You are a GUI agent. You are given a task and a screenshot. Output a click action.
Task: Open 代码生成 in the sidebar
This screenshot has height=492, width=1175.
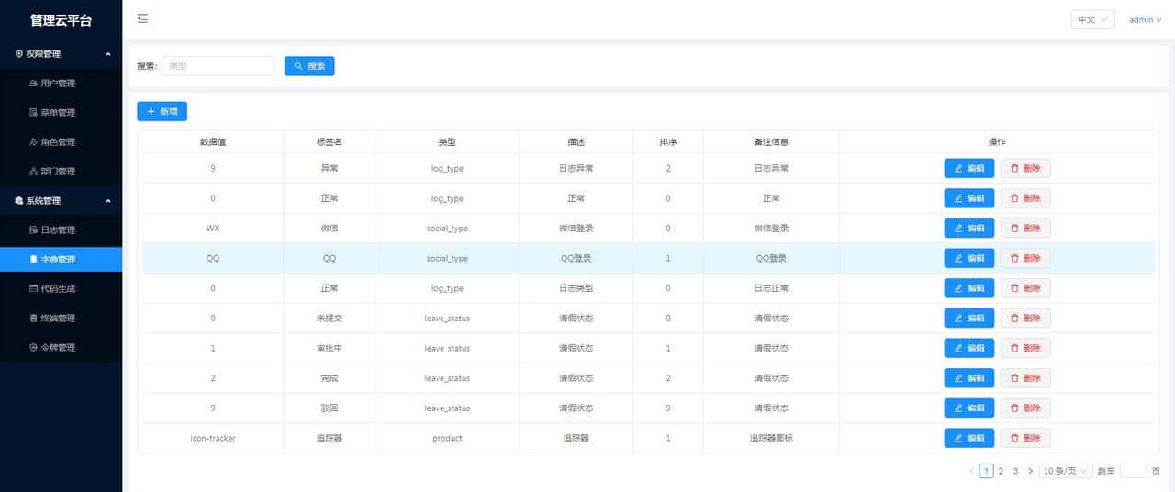click(x=61, y=289)
